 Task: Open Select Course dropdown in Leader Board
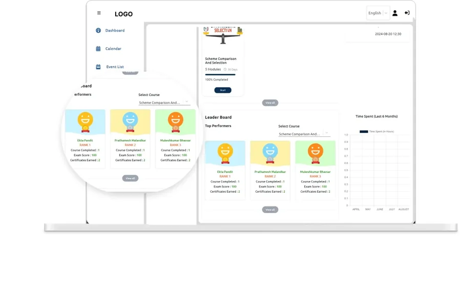coord(304,134)
